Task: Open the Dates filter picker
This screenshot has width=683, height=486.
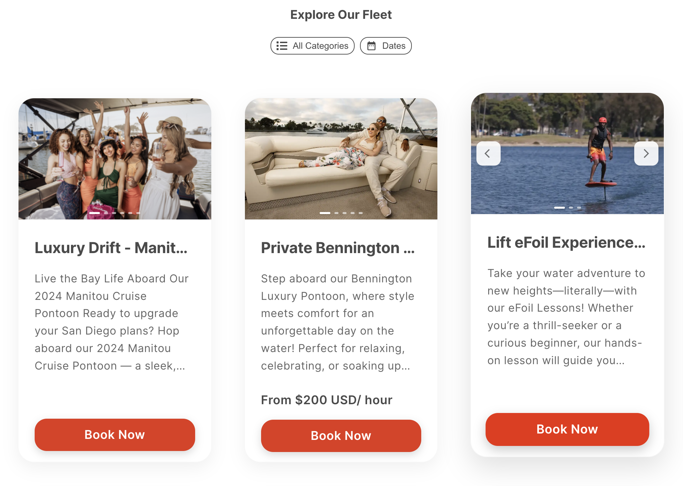Action: click(386, 46)
